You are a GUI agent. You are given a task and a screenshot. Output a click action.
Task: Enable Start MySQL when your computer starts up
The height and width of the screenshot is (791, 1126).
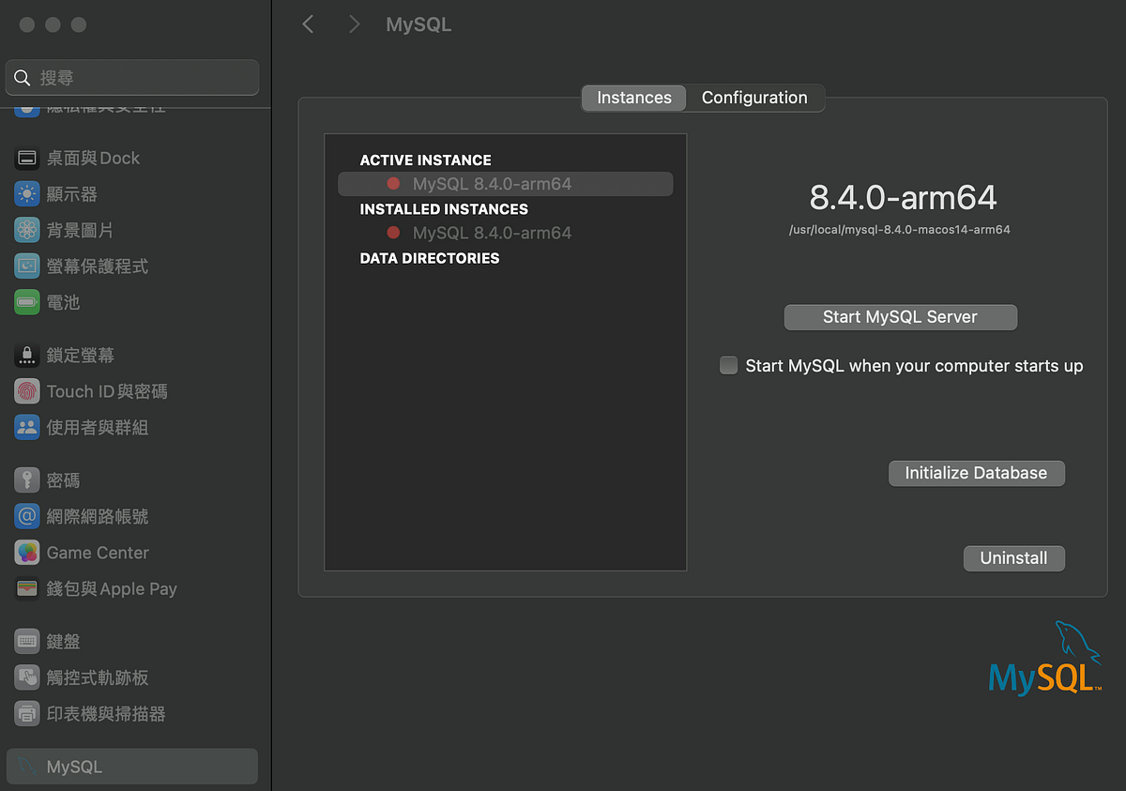729,365
